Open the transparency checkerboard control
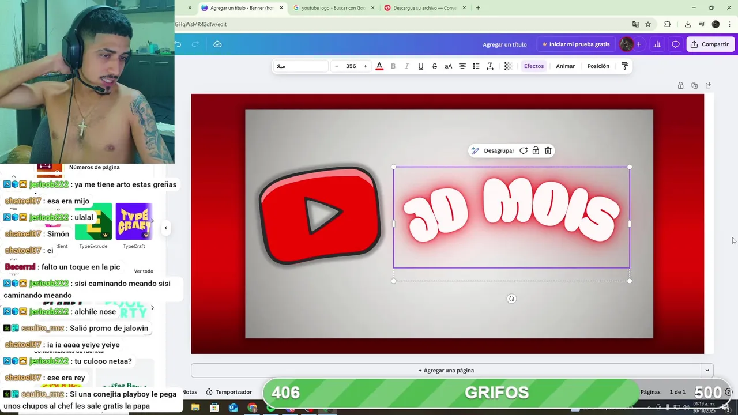738x415 pixels. [508, 66]
